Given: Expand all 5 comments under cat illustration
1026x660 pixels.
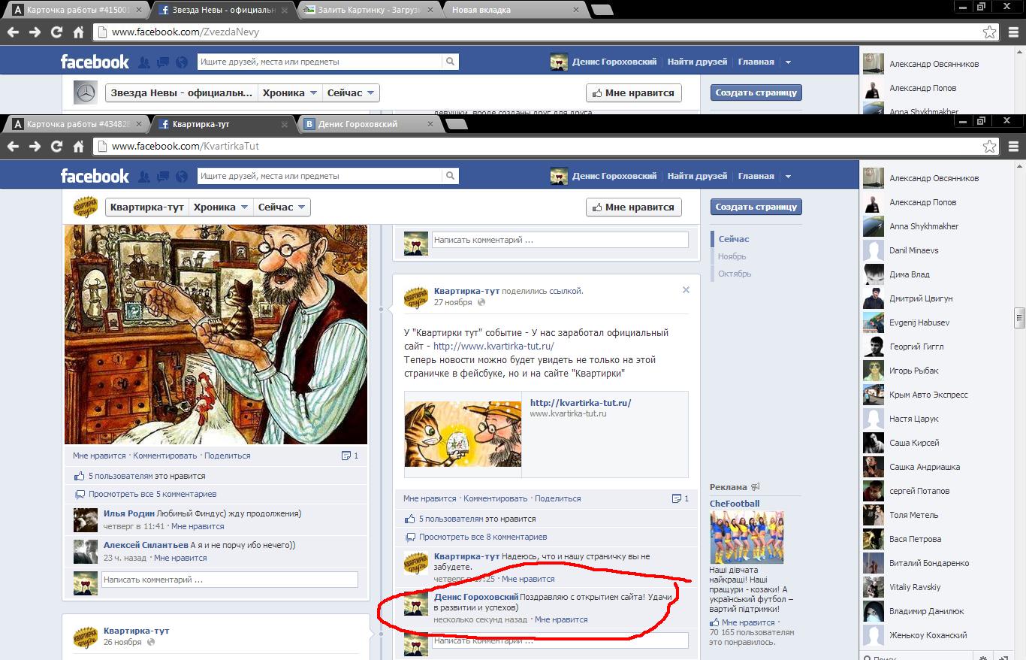Looking at the screenshot, I should coord(152,494).
